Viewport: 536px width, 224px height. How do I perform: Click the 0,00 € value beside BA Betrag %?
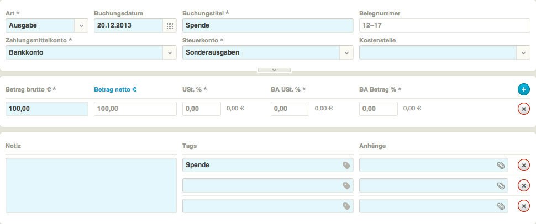[x=412, y=109]
